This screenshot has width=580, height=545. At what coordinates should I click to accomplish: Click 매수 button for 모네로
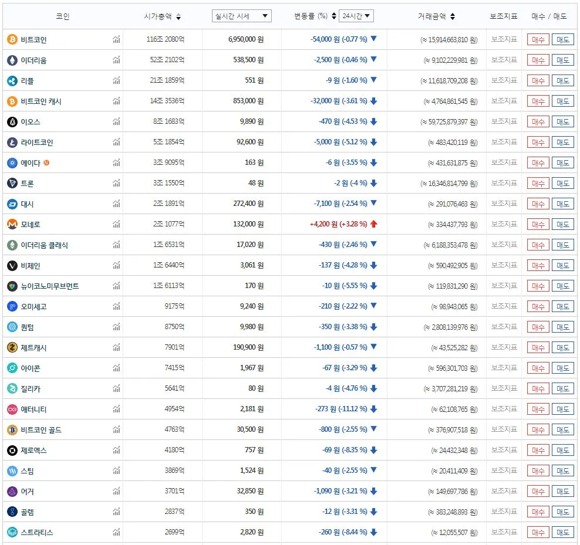click(538, 225)
